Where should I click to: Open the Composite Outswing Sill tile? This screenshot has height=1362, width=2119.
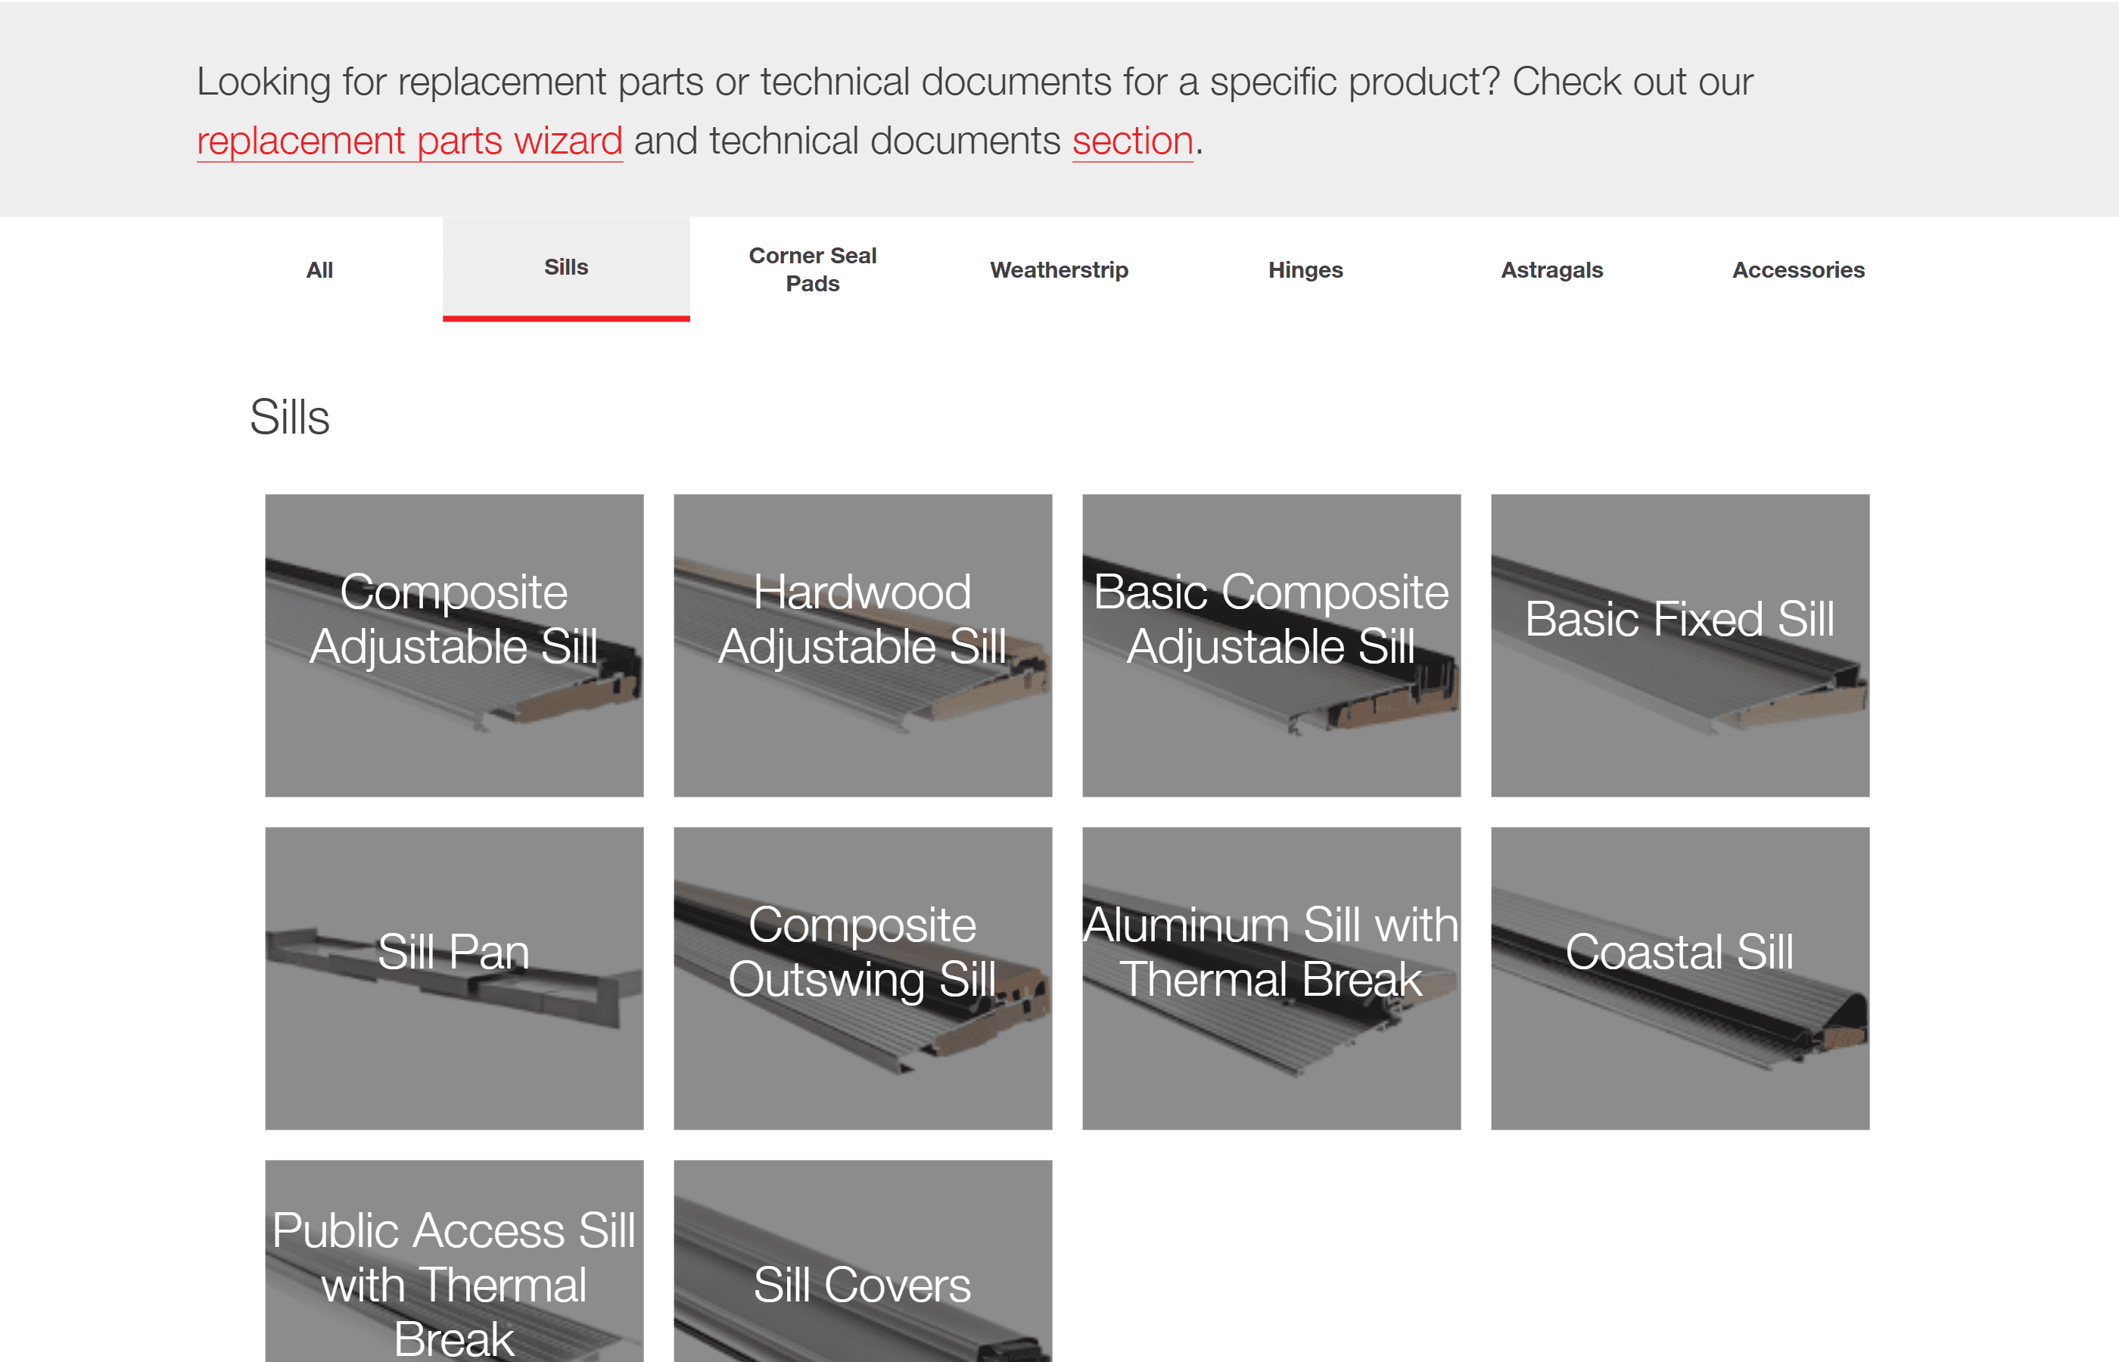pos(862,978)
